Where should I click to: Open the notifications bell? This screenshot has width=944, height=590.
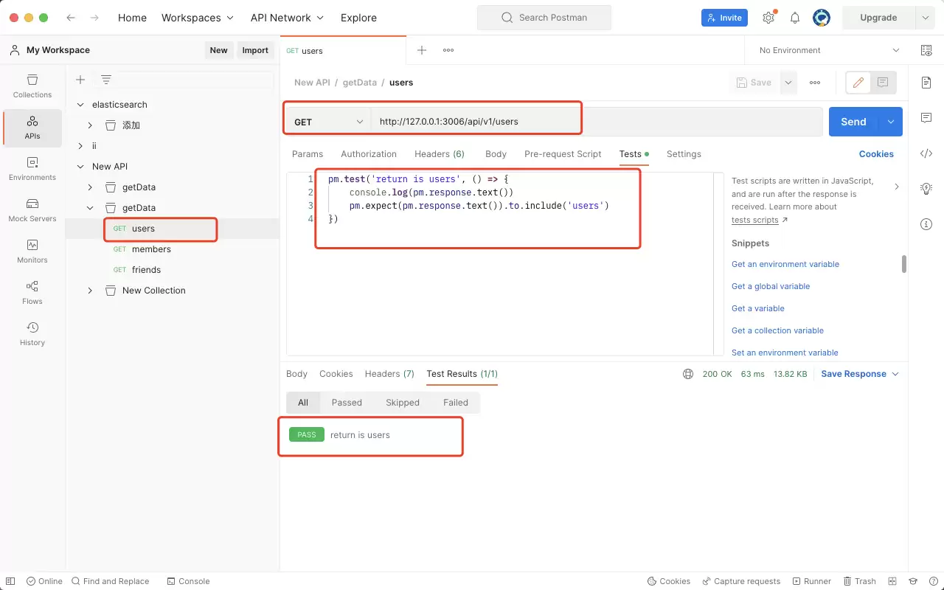tap(795, 18)
